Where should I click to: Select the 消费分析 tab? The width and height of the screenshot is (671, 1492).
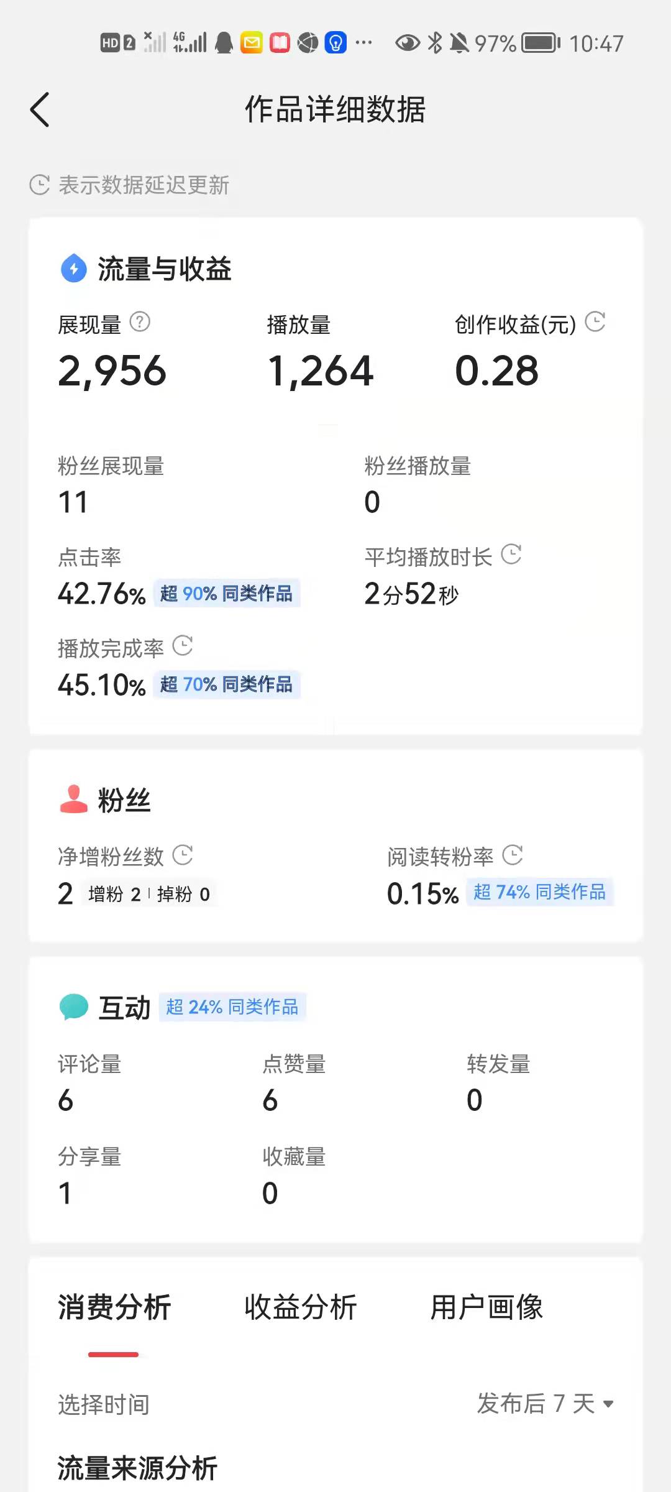114,1307
